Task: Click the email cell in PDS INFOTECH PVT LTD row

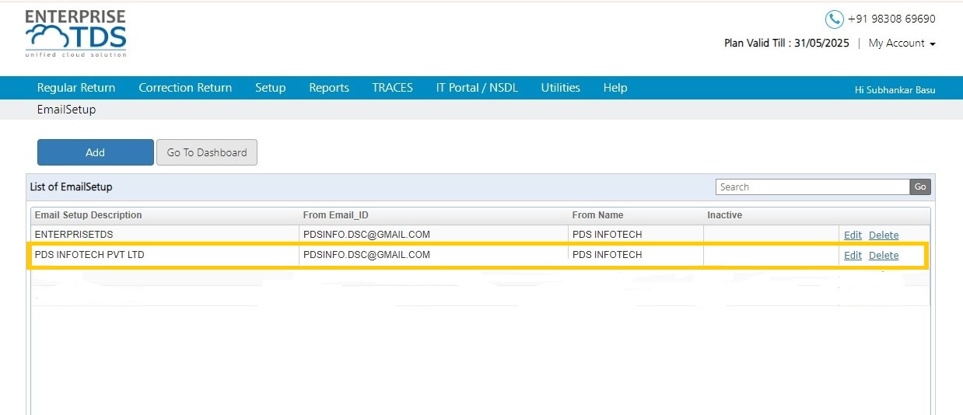Action: (x=434, y=255)
